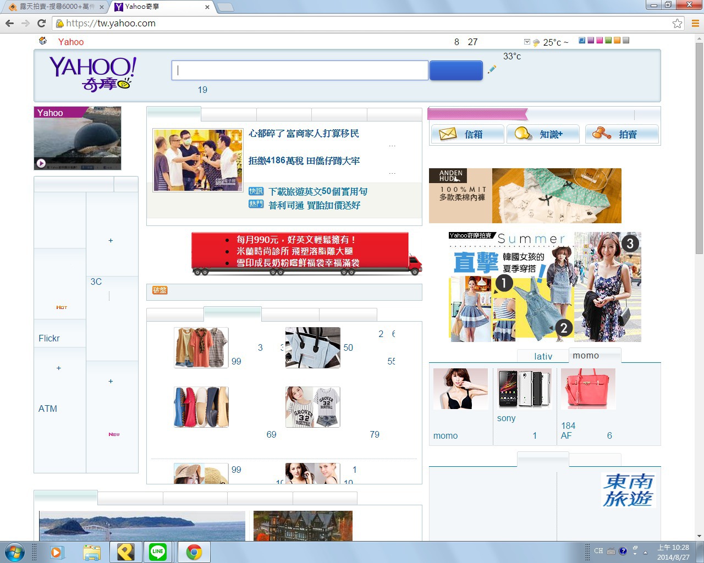Click the CH language indicator in the tray
The width and height of the screenshot is (704, 563).
tap(598, 551)
